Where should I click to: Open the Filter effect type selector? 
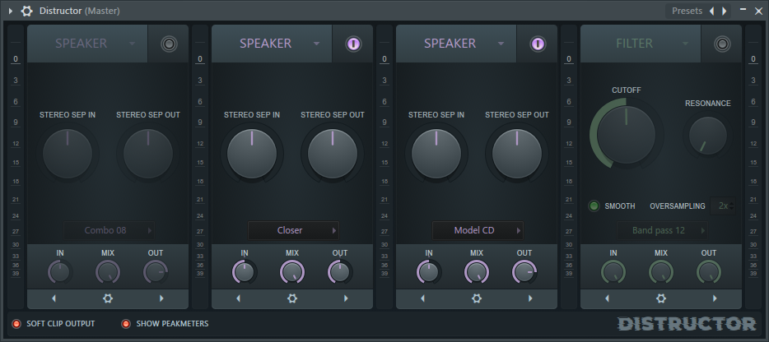pyautogui.click(x=641, y=44)
